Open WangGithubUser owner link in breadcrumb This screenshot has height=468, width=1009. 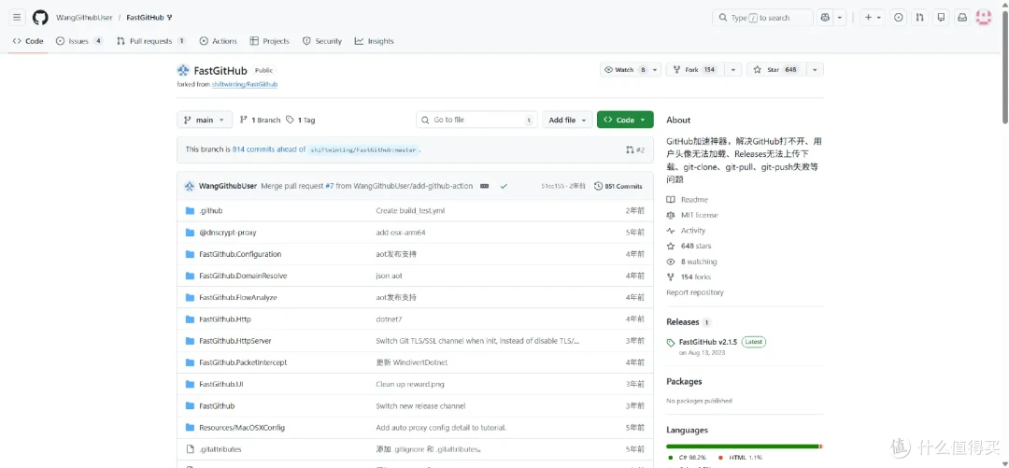(84, 18)
